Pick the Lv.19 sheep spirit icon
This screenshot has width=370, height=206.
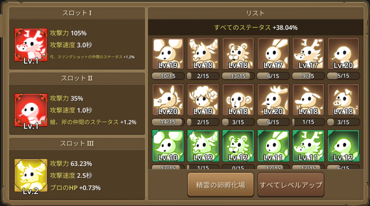[x=203, y=100]
